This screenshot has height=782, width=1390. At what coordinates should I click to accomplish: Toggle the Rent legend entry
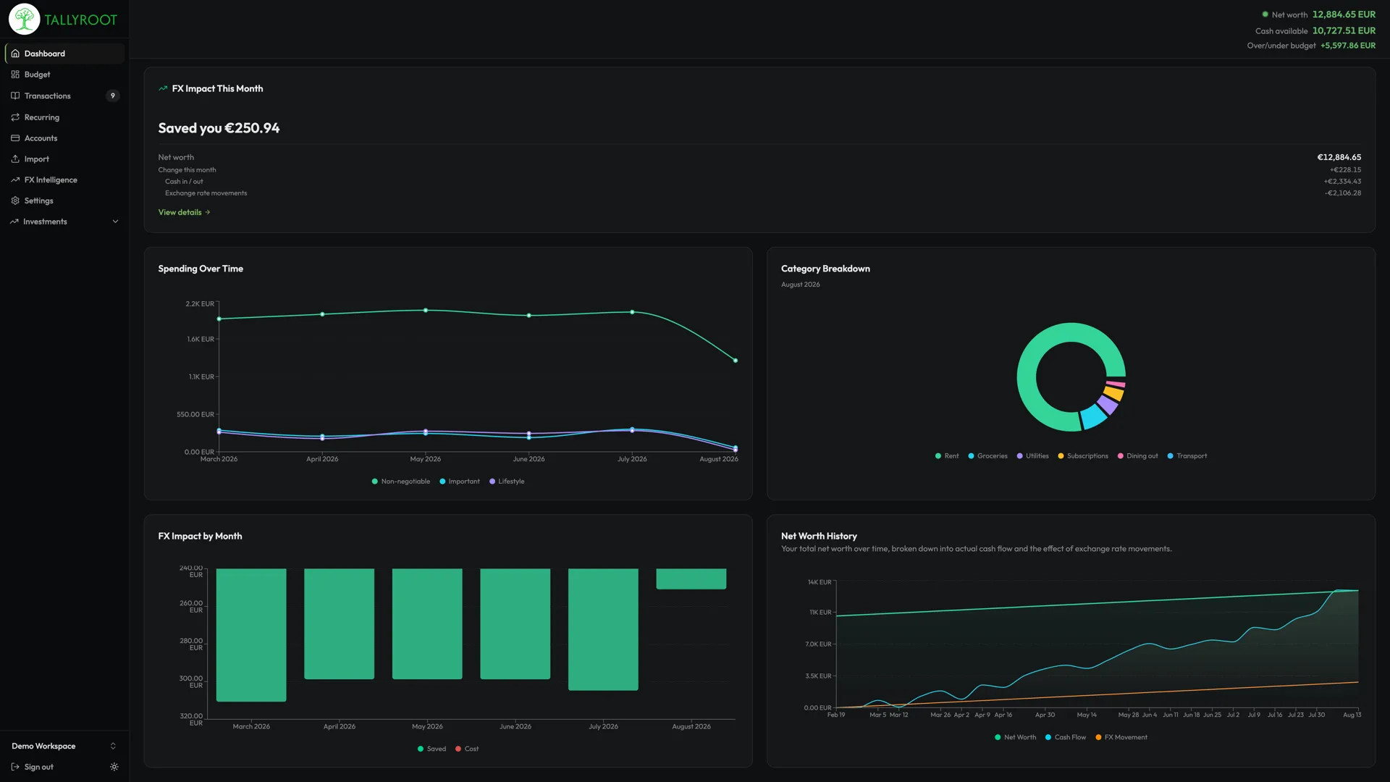[x=947, y=456]
